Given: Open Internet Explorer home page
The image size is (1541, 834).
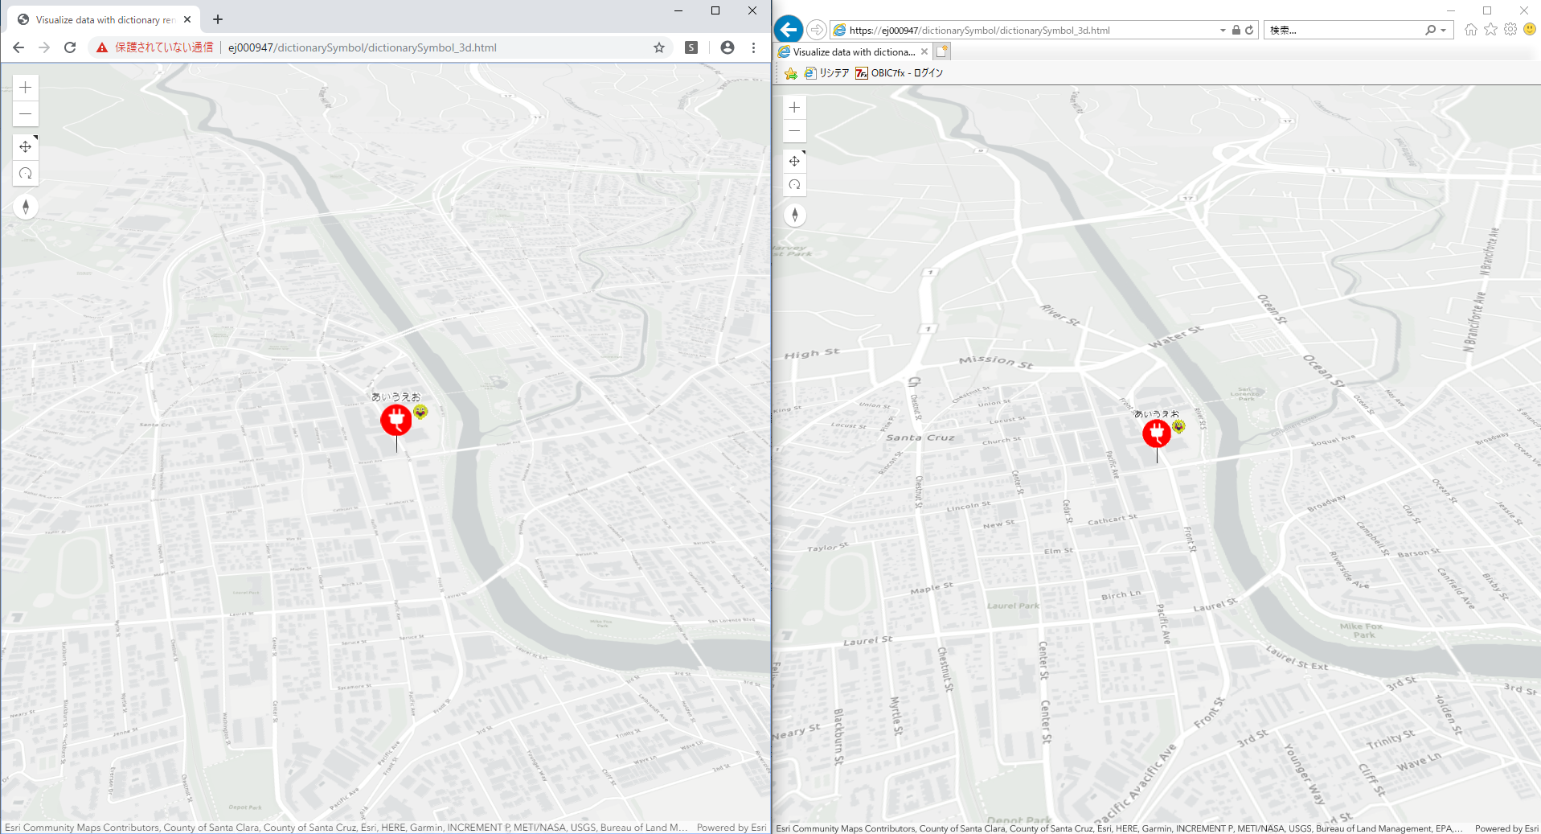Looking at the screenshot, I should coord(1471,30).
